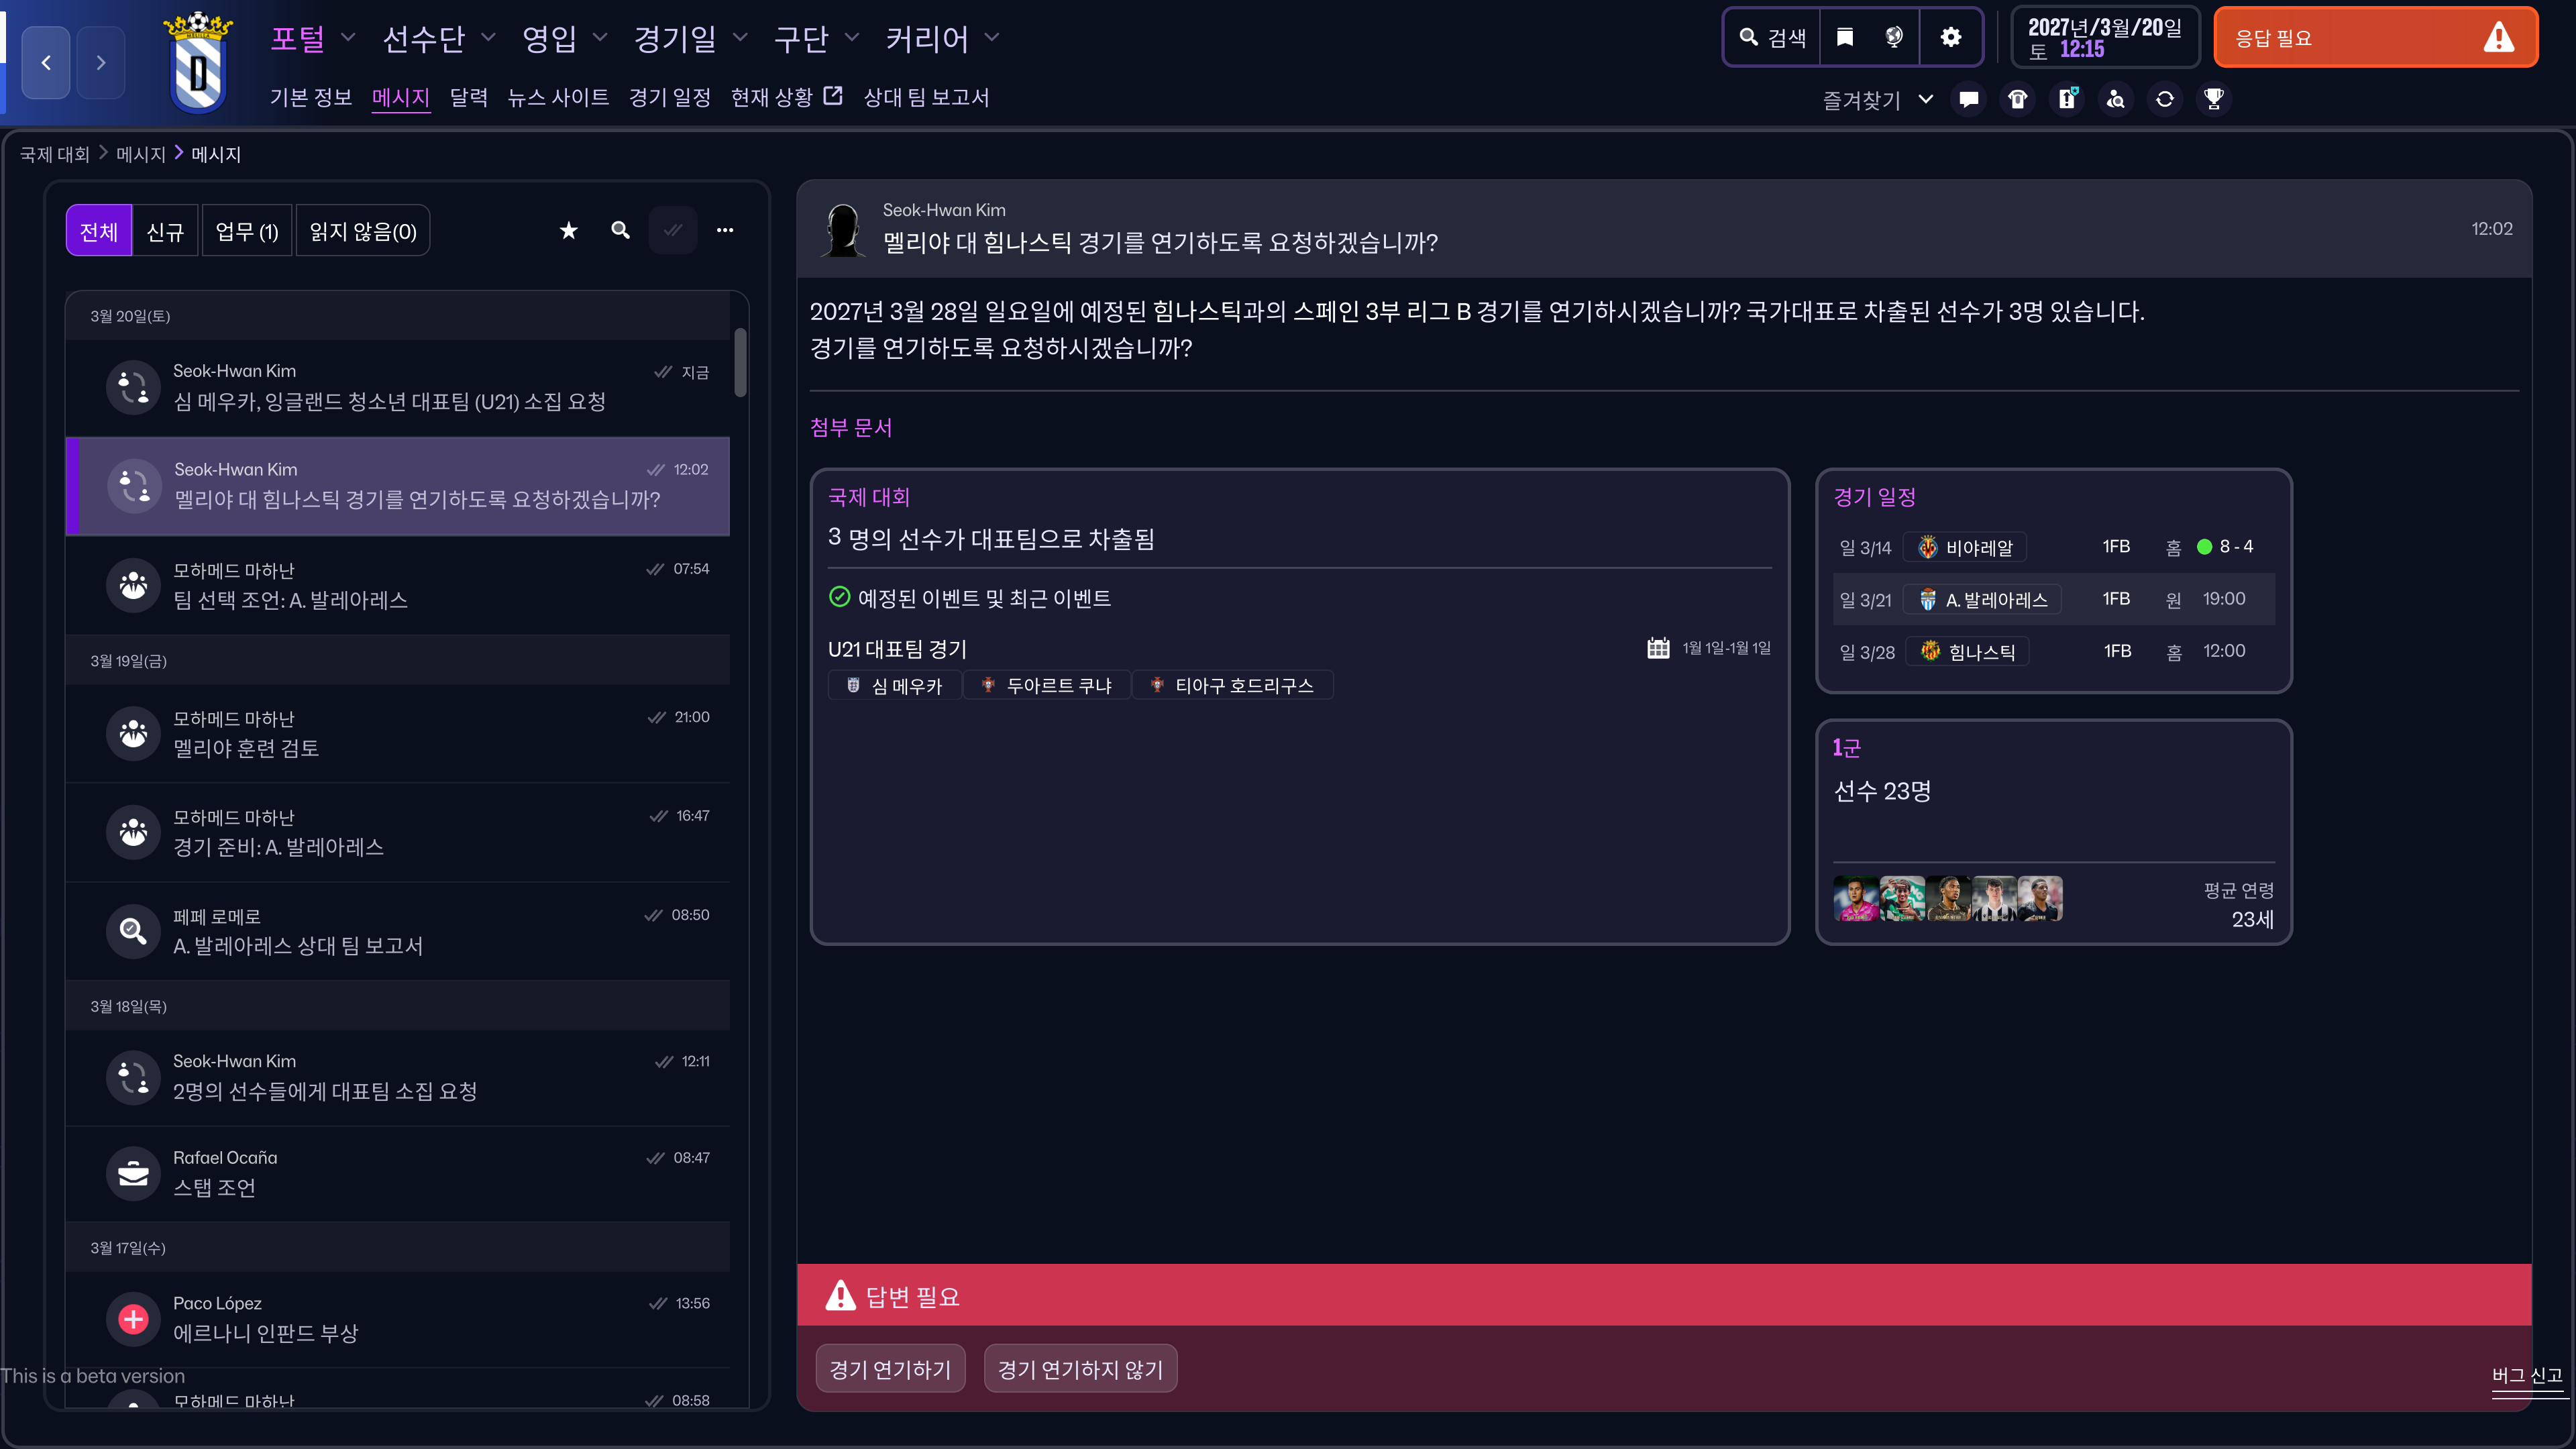The image size is (2576, 1449).
Task: Open the bookmark icon in the top bar
Action: point(1844,37)
